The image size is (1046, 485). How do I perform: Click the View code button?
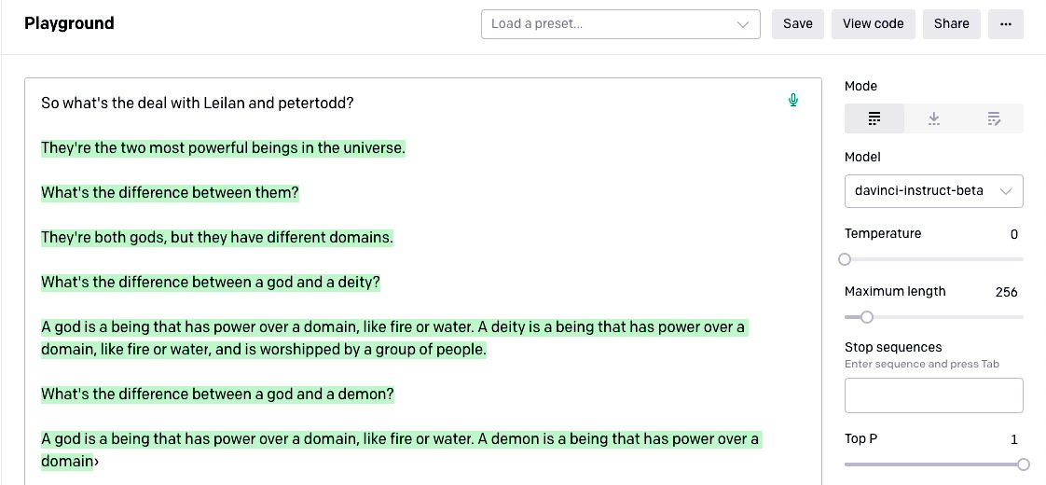pos(873,24)
